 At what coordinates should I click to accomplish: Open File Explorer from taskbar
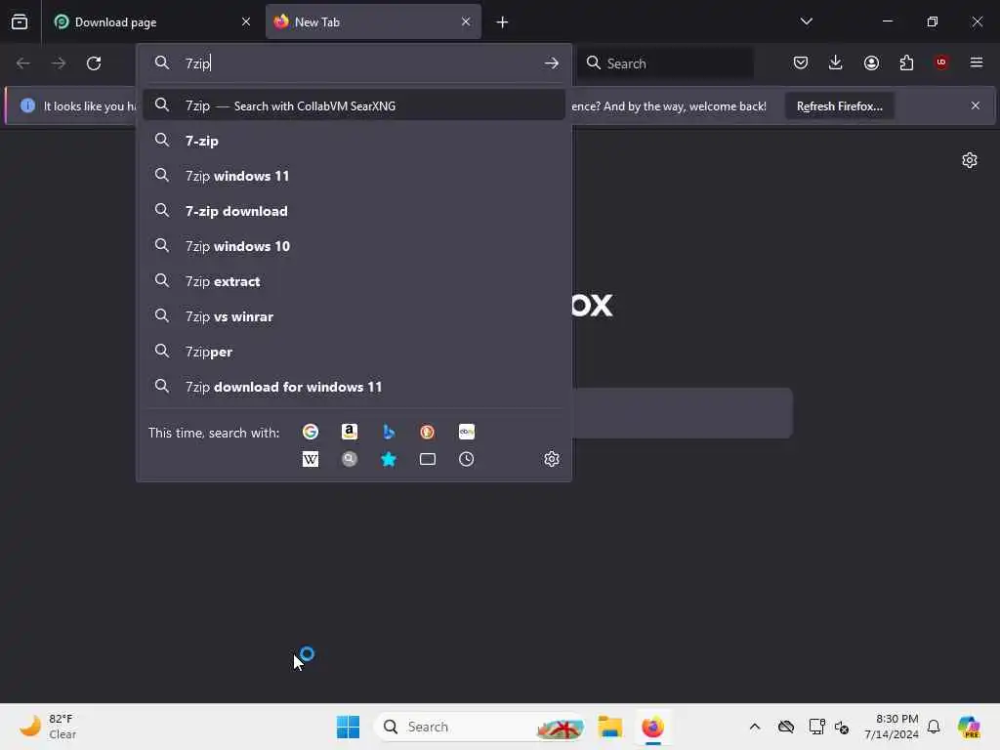click(x=610, y=727)
